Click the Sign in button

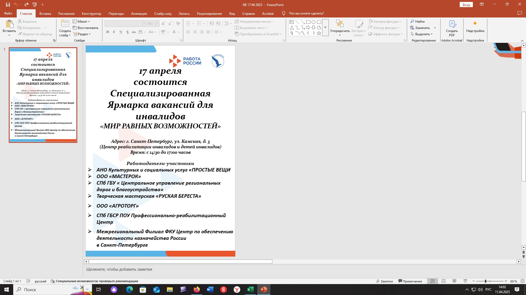coord(466,5)
